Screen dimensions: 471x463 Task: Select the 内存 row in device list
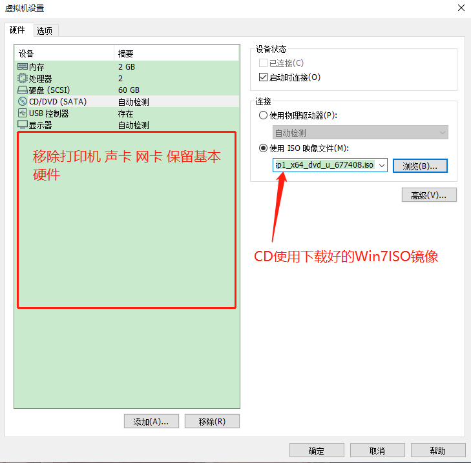click(x=127, y=66)
